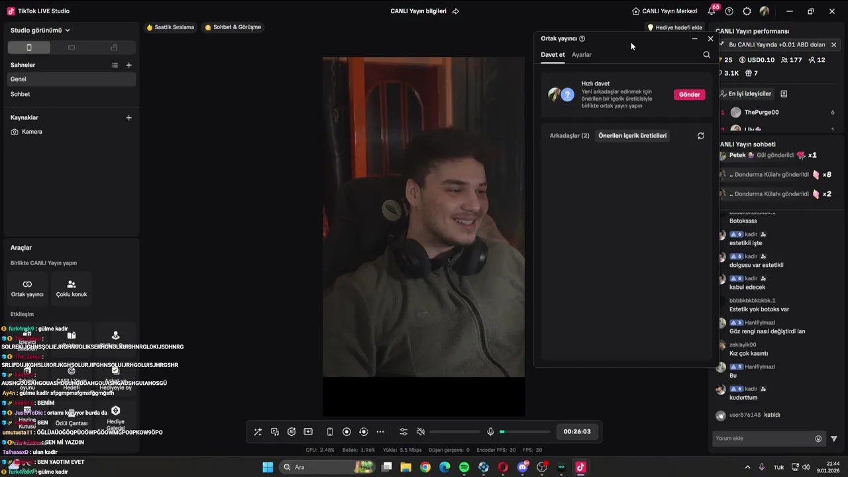Open the settings gear icon in title bar
Screen dimensions: 848x477
click(x=747, y=11)
